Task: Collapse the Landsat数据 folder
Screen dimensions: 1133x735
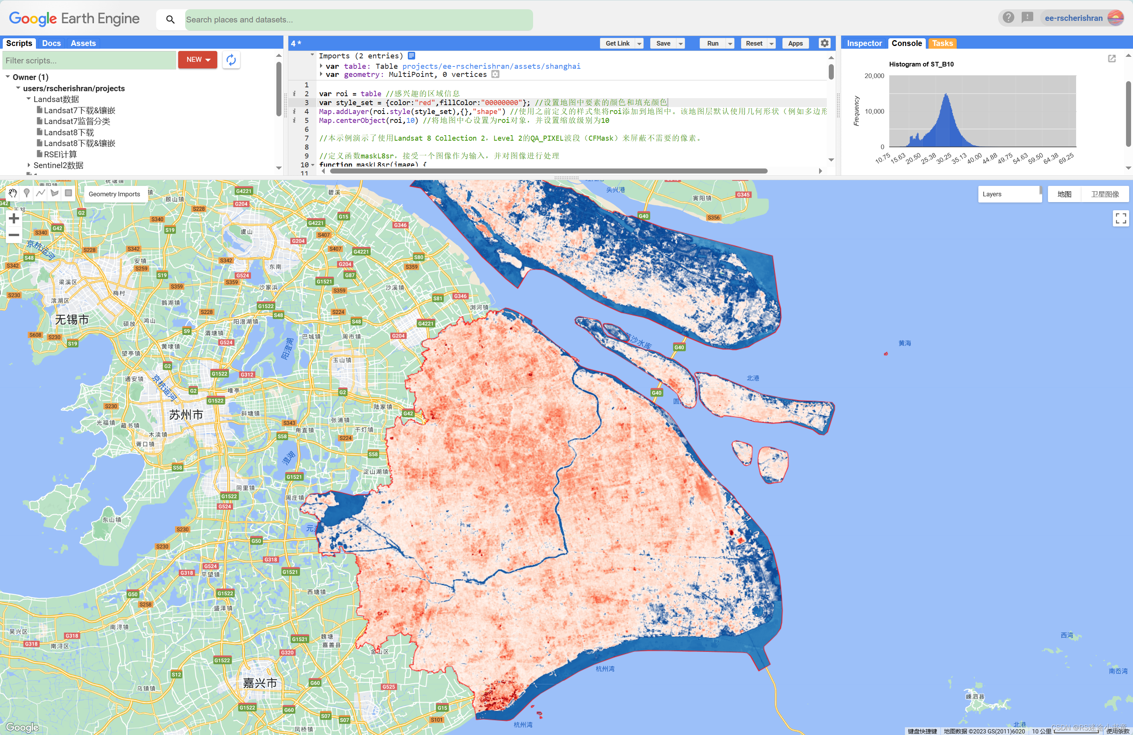Action: [x=29, y=99]
